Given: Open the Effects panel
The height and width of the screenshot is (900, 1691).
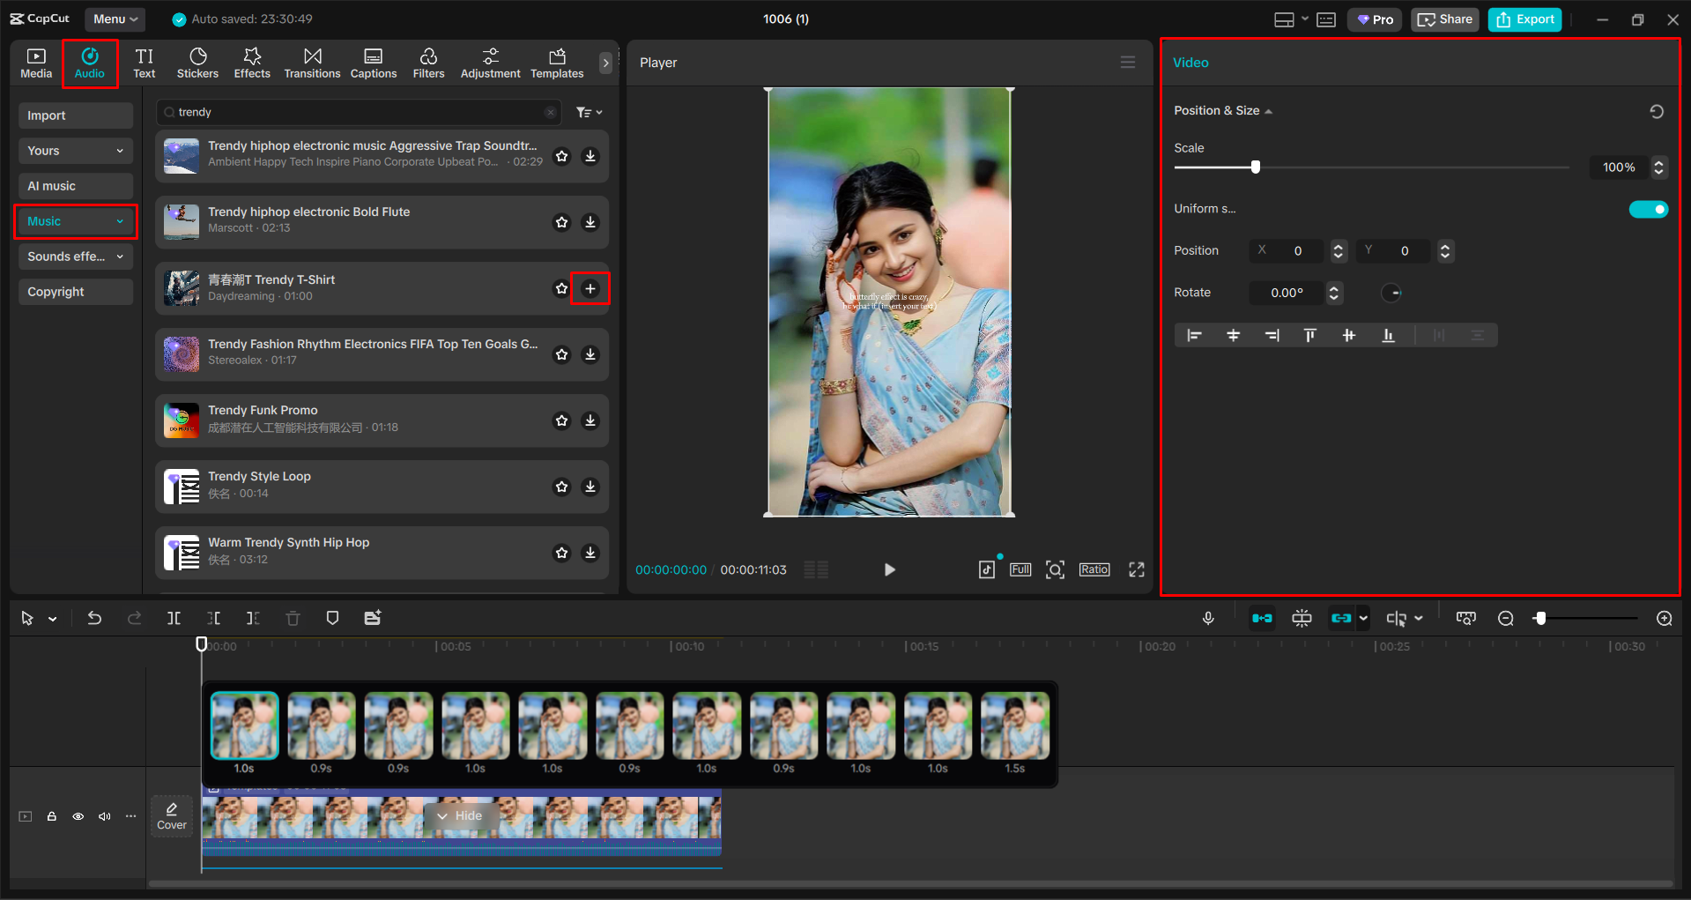Looking at the screenshot, I should click(252, 63).
